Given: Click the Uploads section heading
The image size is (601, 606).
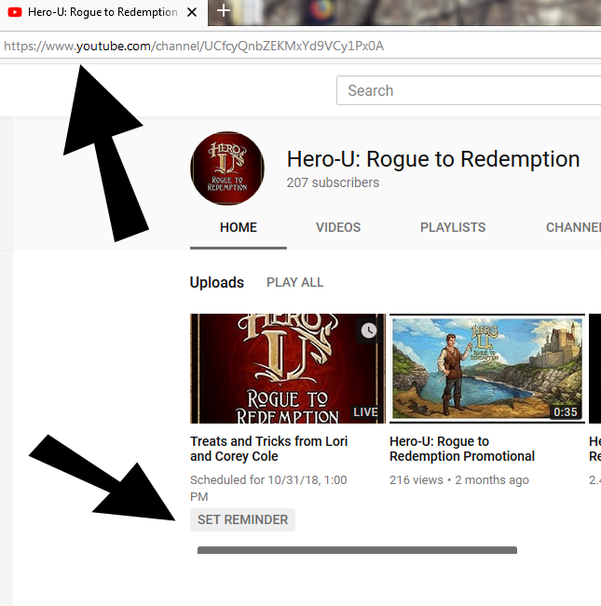Looking at the screenshot, I should click(x=216, y=282).
